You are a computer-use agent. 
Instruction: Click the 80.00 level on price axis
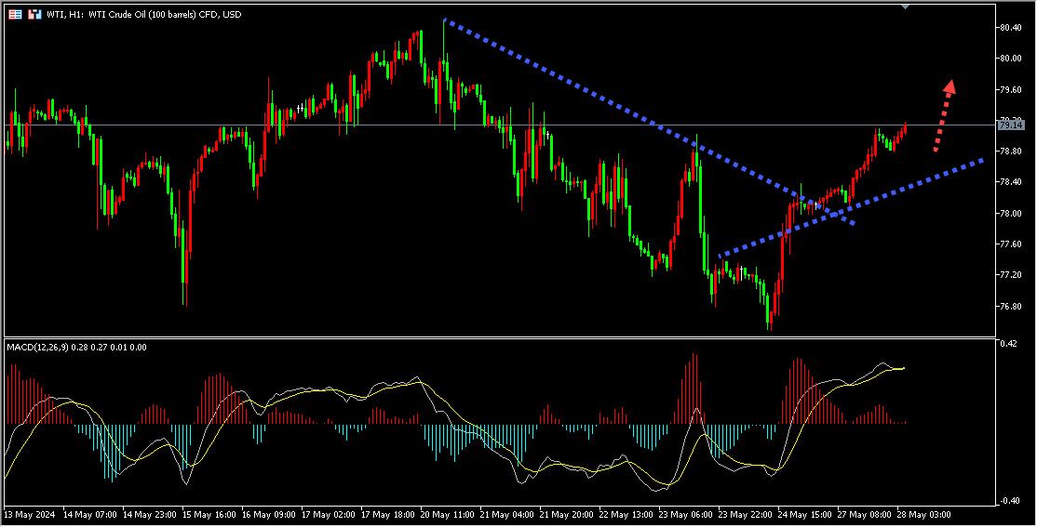1010,59
